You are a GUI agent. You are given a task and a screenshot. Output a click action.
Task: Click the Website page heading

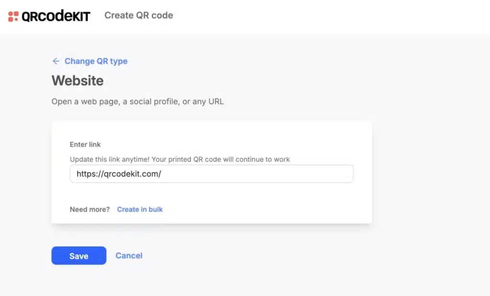click(x=78, y=80)
